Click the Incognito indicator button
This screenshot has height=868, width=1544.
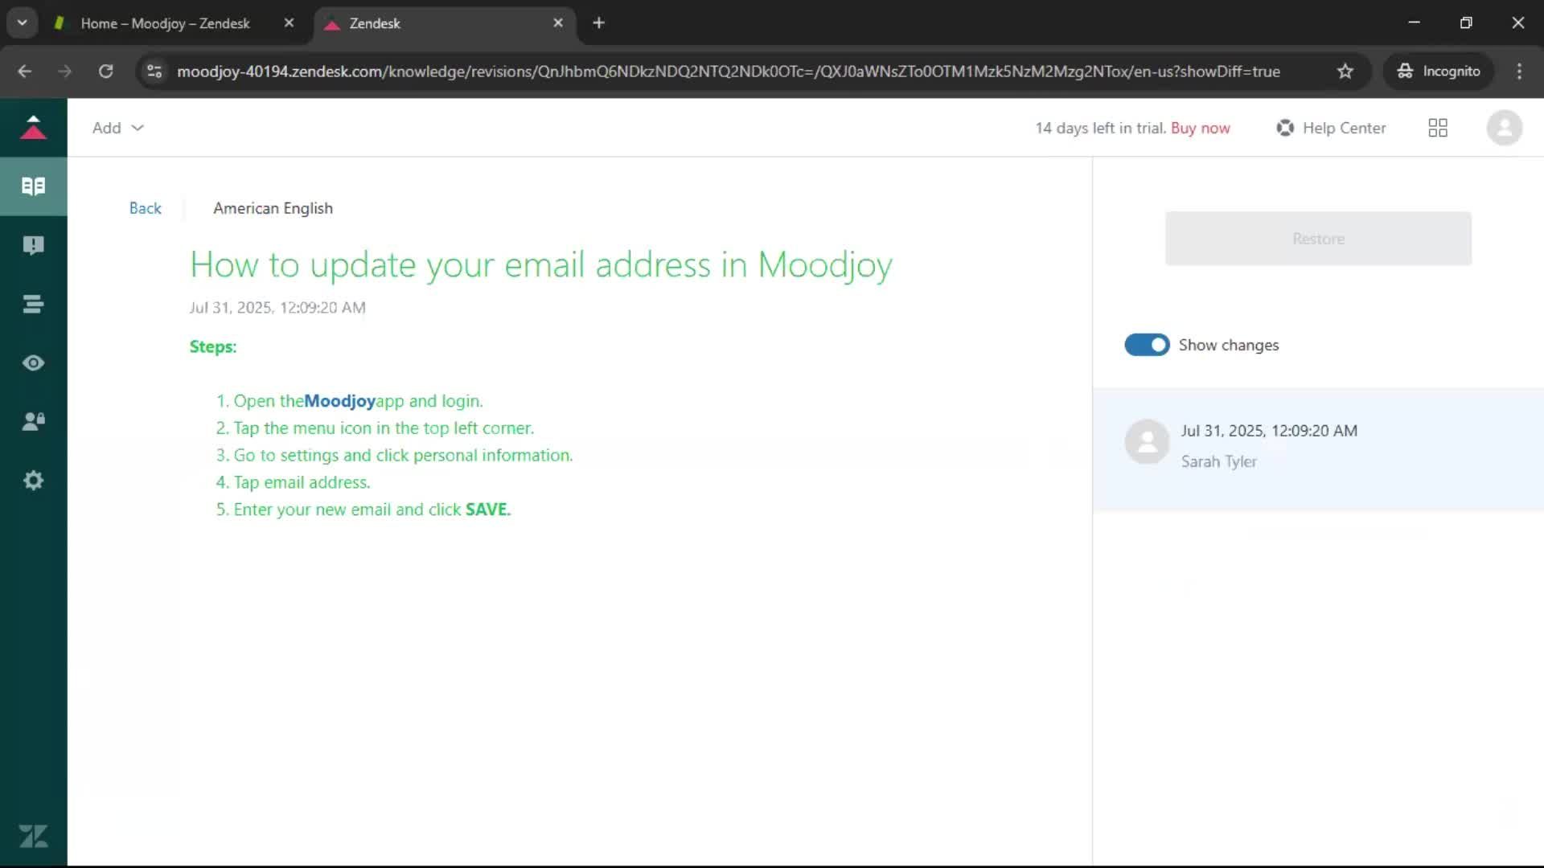click(x=1439, y=72)
